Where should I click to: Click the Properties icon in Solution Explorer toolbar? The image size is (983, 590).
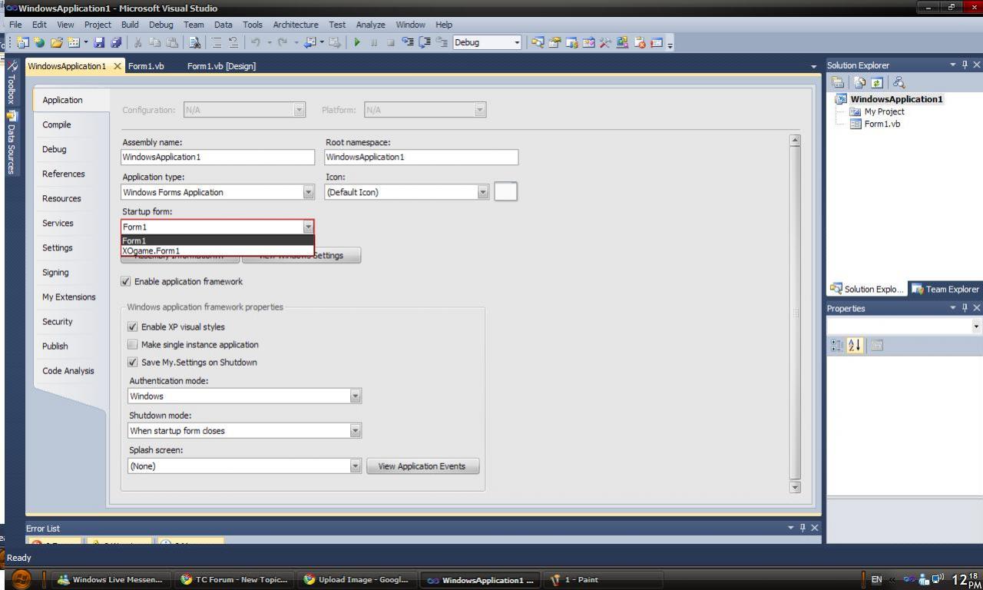point(839,83)
